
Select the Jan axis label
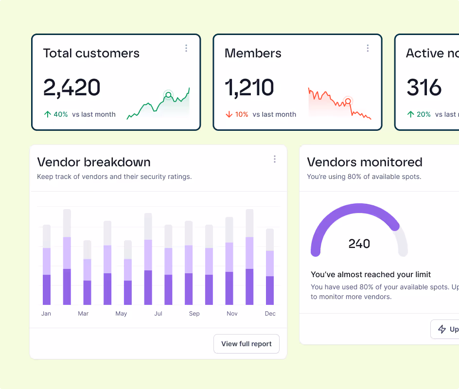pos(46,314)
